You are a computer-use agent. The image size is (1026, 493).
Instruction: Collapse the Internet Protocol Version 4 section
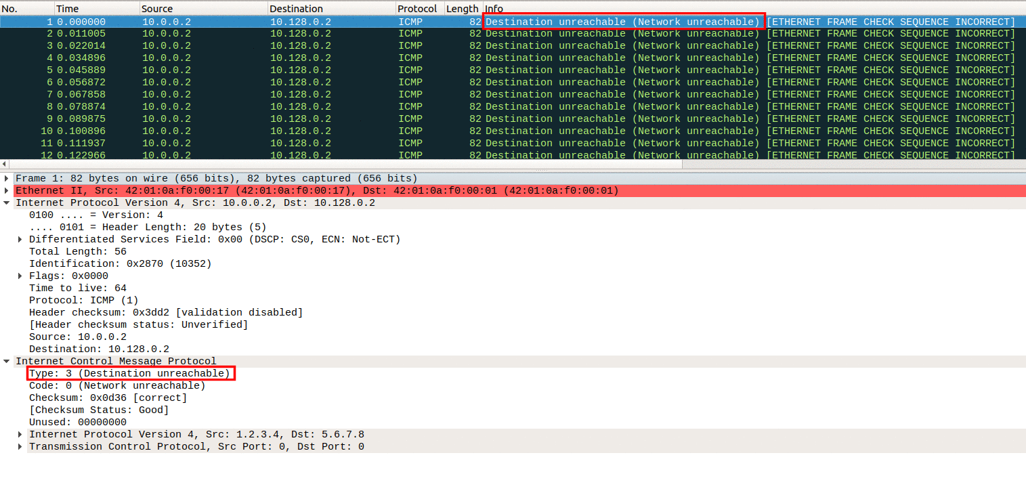7,203
